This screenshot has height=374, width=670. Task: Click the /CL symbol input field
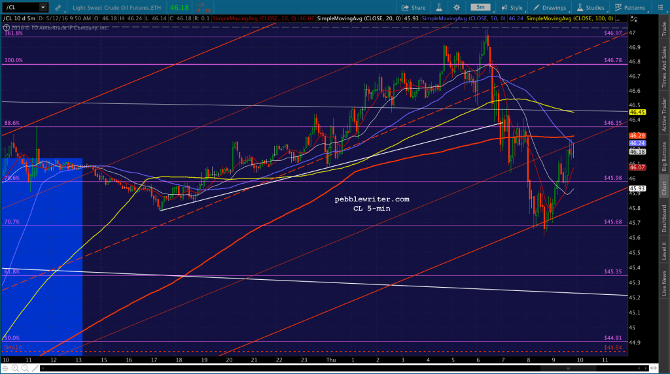22,7
